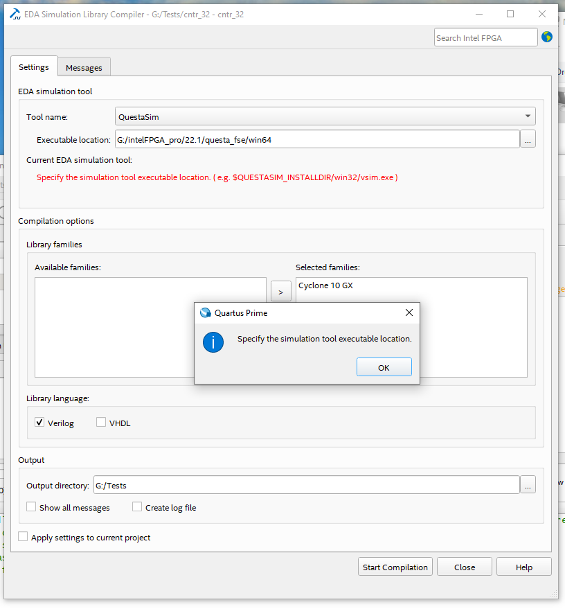This screenshot has height=609, width=565.
Task: Click the Output directory field
Action: [x=306, y=485]
